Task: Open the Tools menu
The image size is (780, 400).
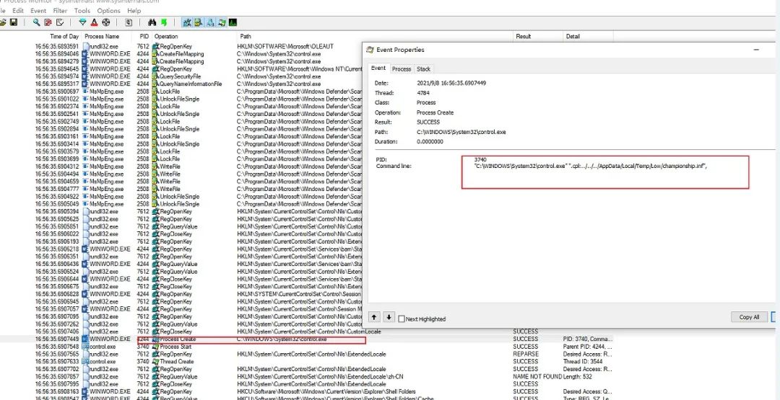Action: (x=82, y=10)
